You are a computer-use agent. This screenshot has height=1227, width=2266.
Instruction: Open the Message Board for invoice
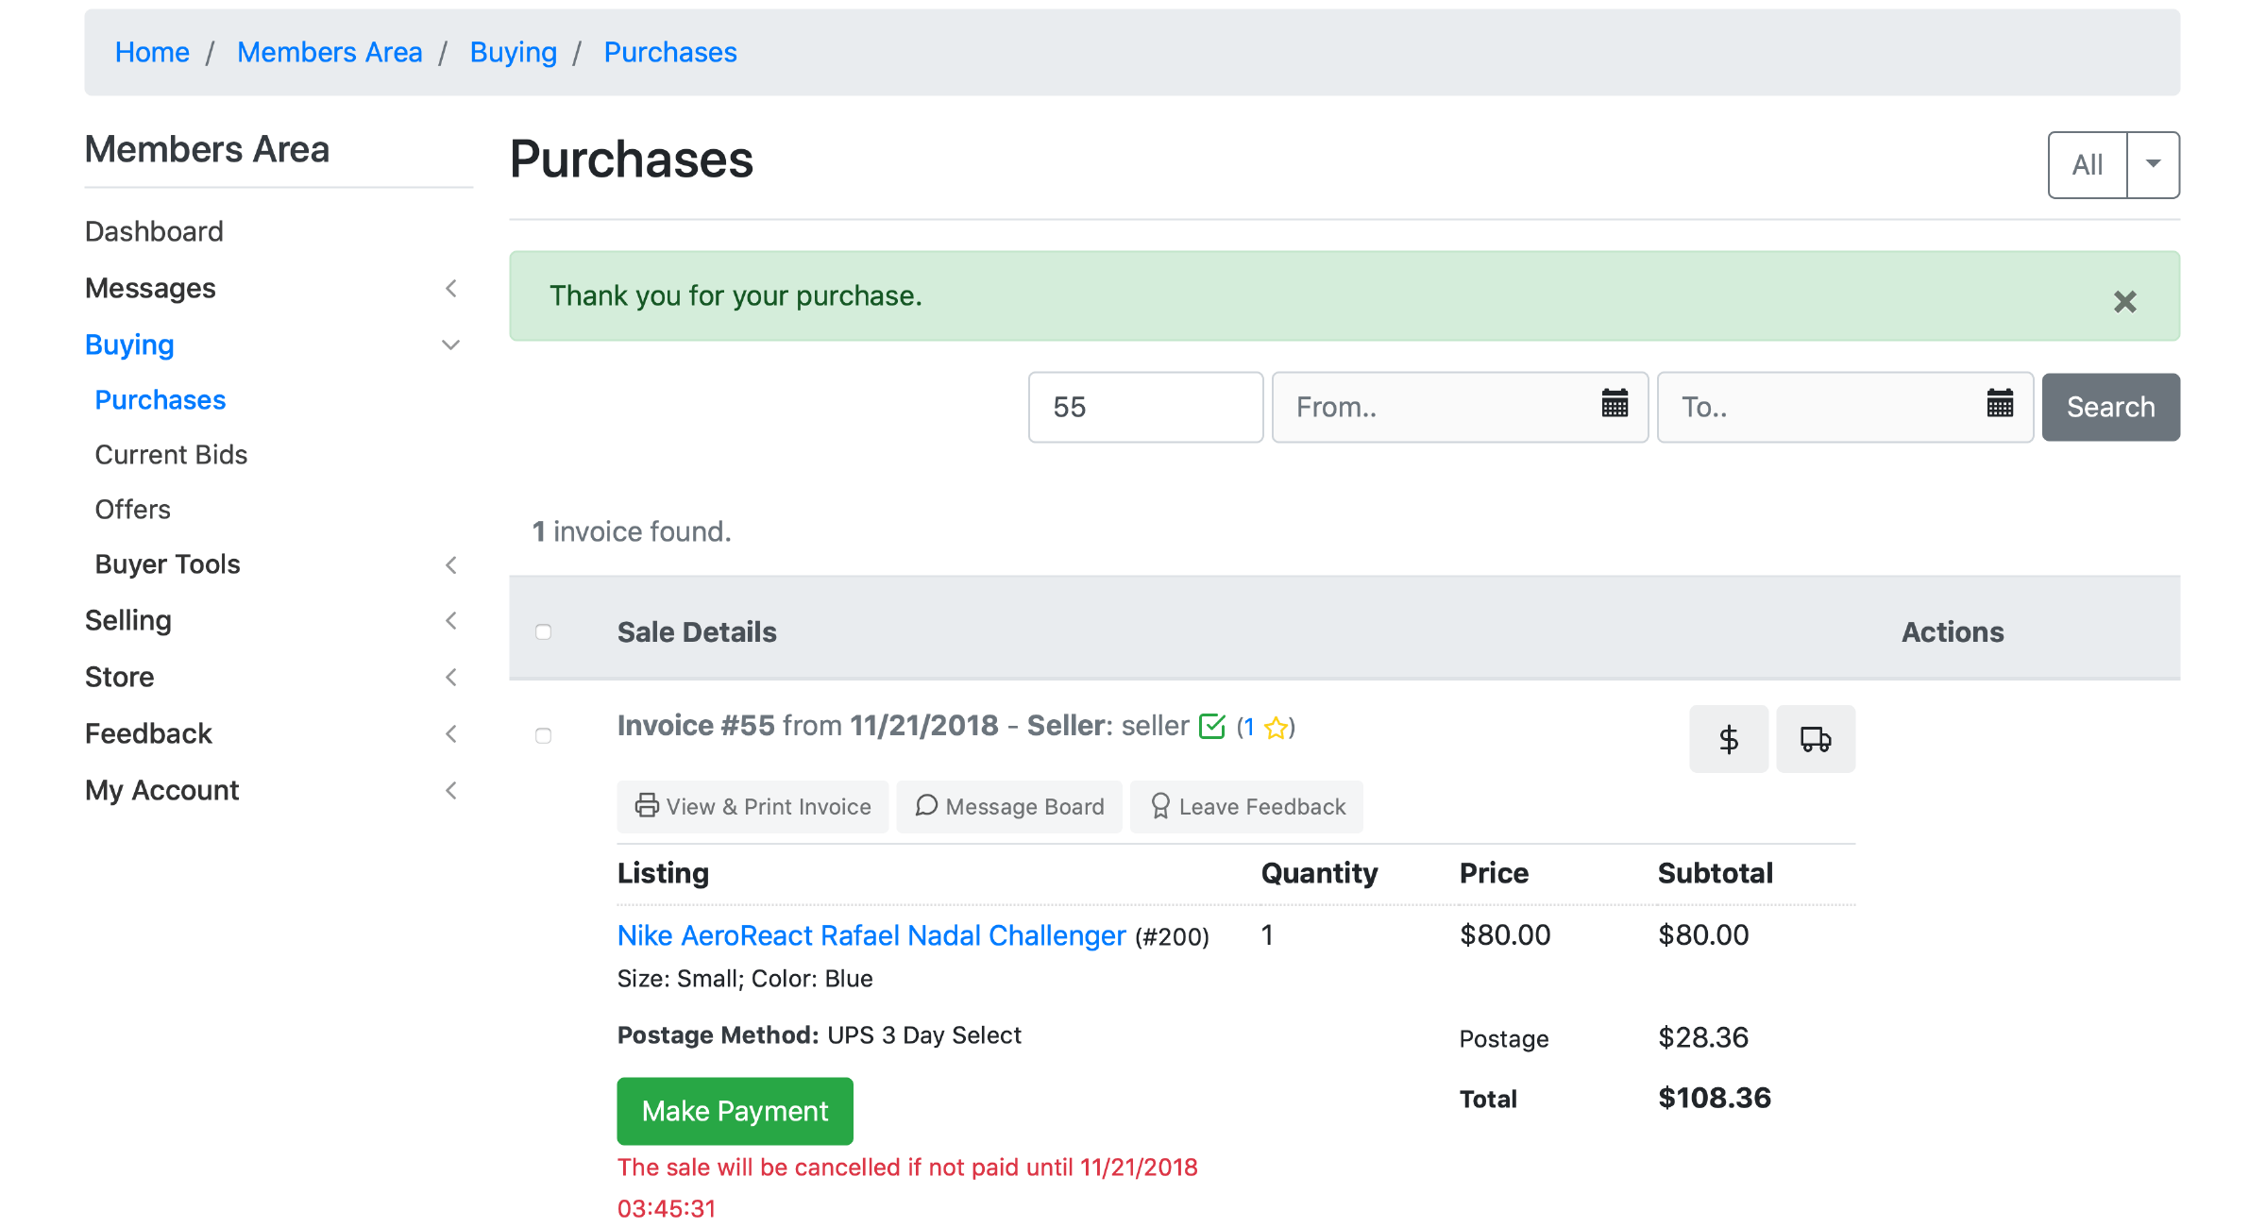1009,807
